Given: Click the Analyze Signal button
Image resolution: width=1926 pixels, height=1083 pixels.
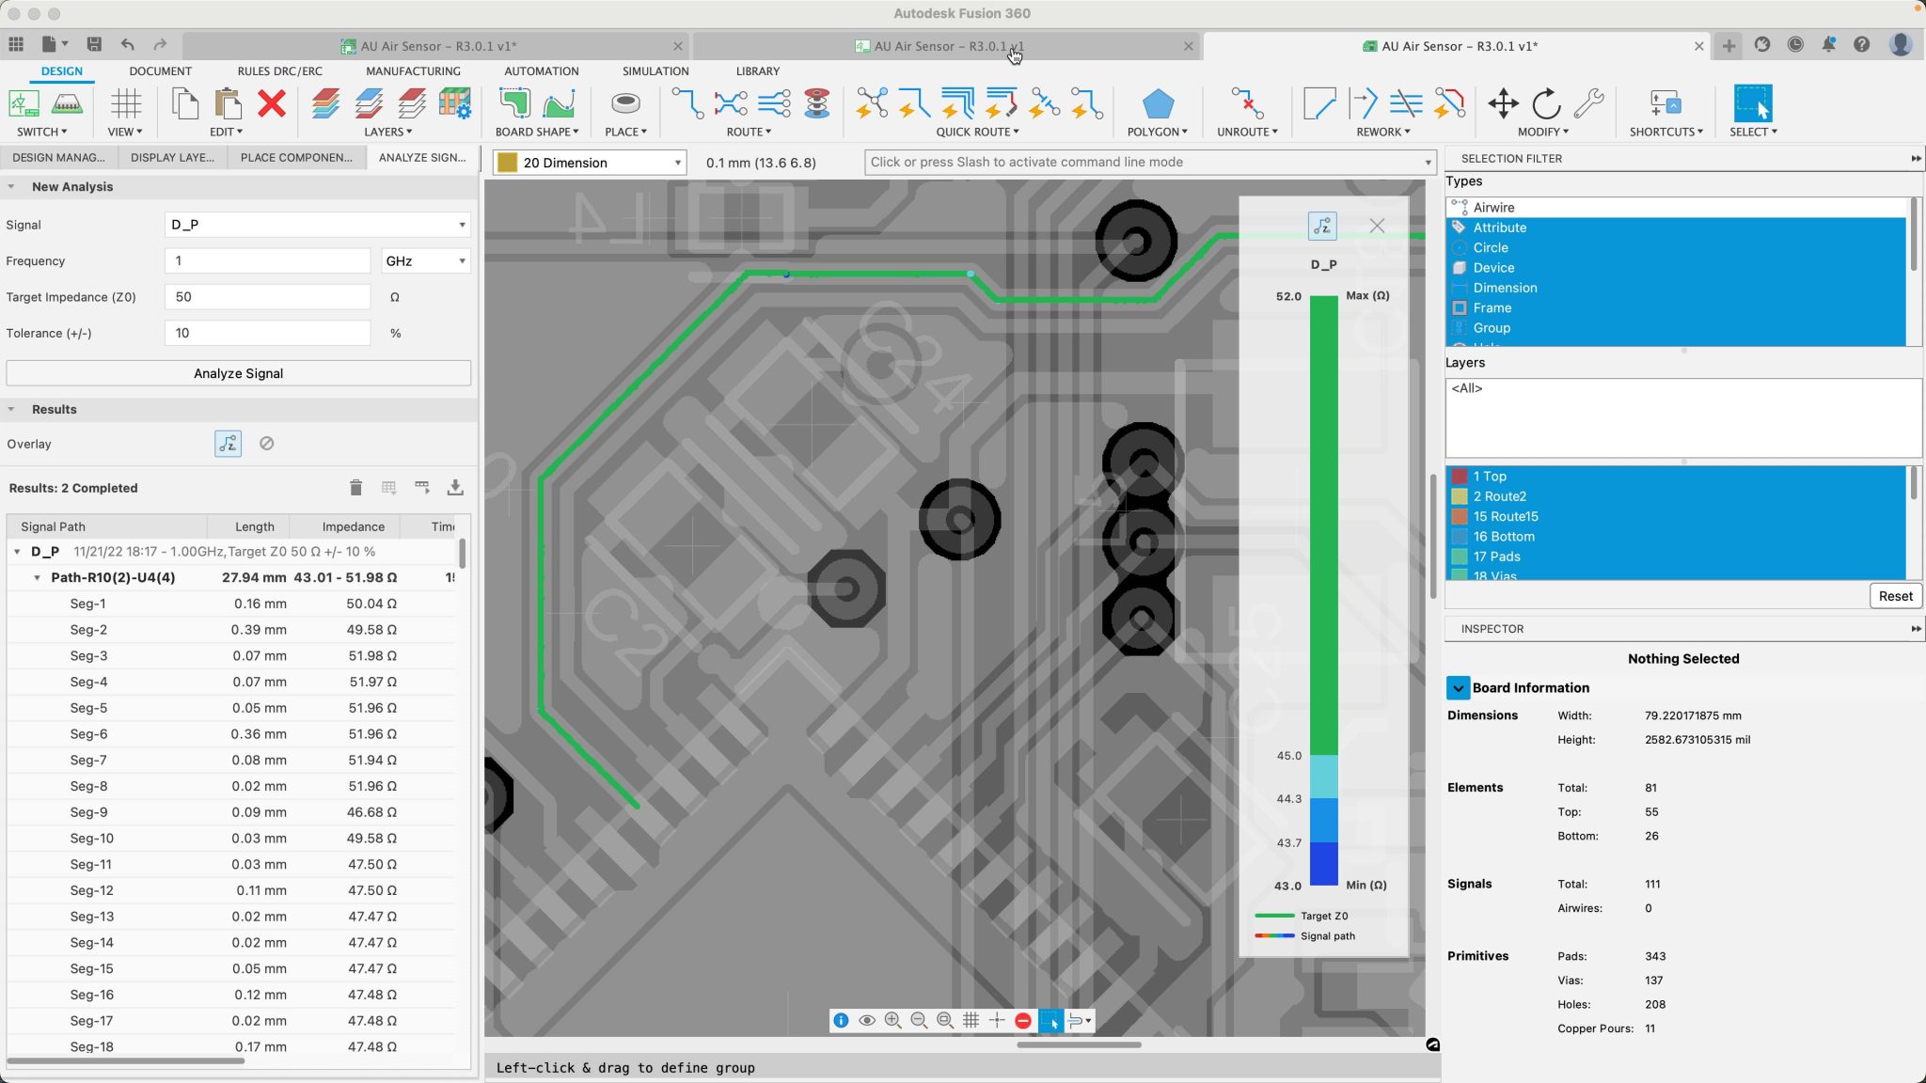Looking at the screenshot, I should point(238,372).
